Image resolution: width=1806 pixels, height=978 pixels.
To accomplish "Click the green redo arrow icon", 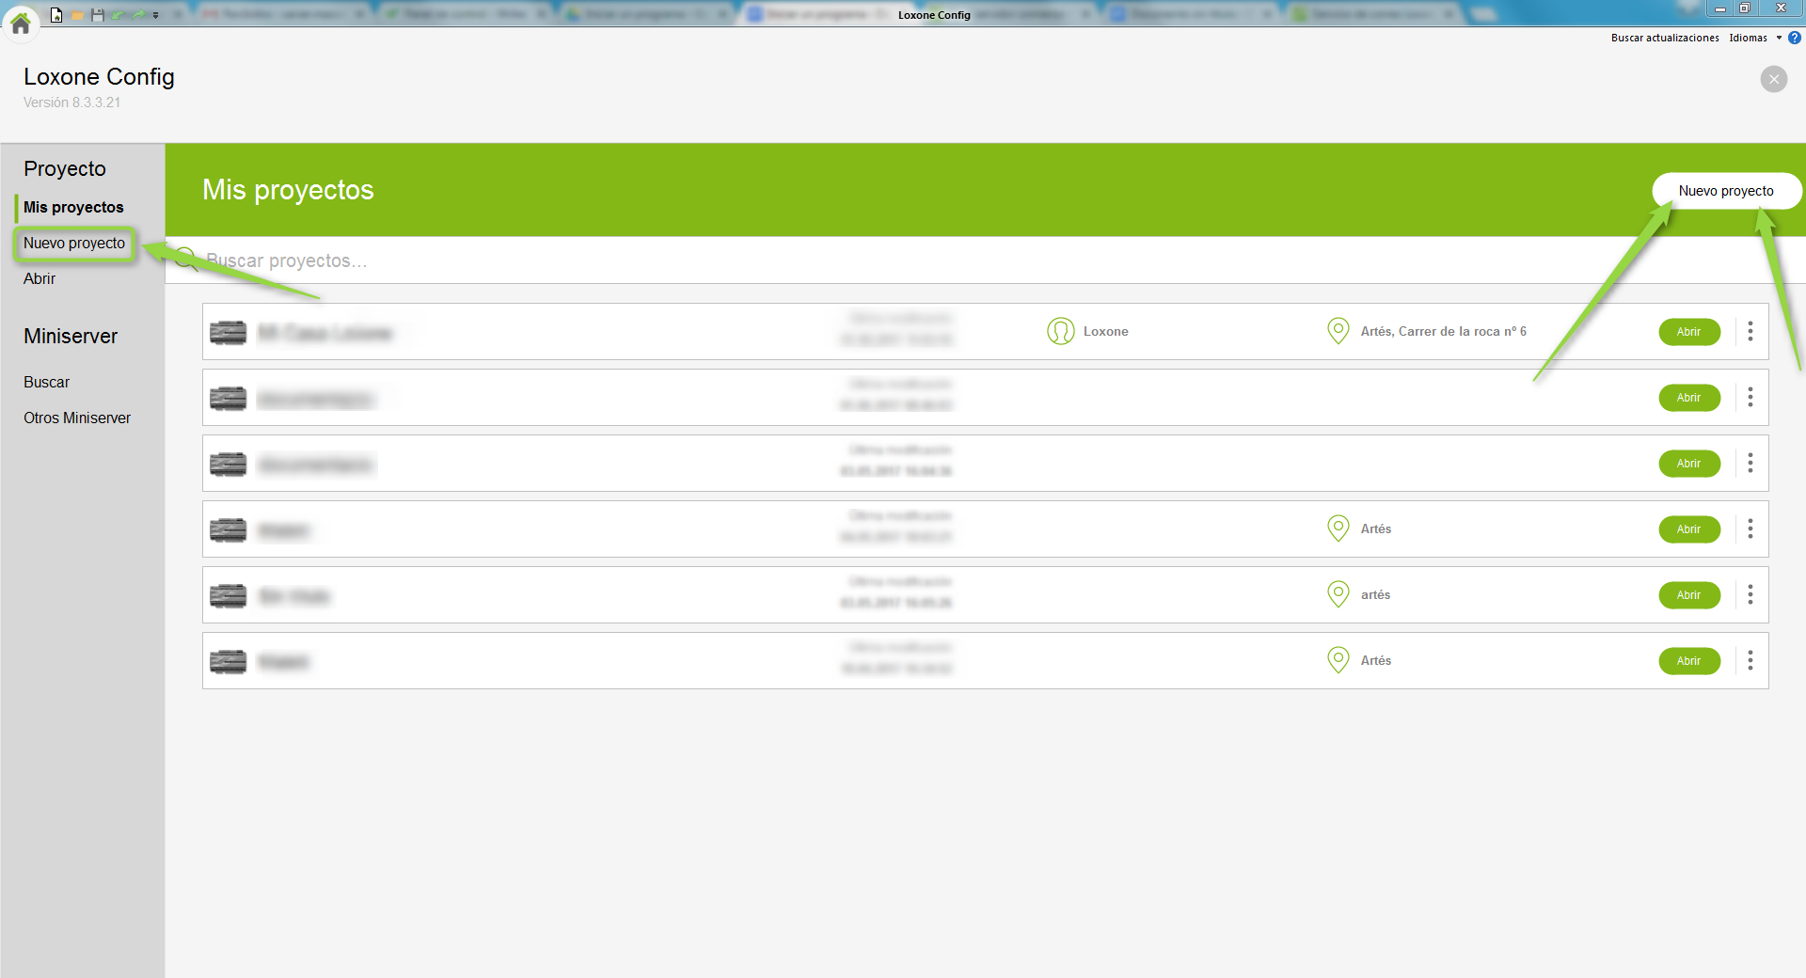I will pyautogui.click(x=138, y=15).
